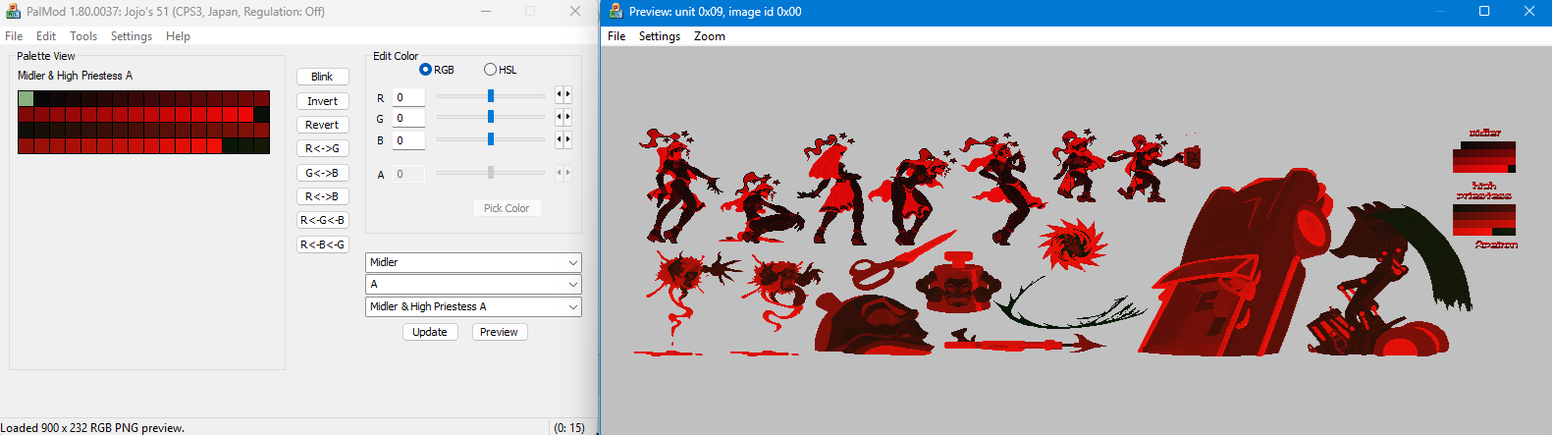Open the Settings menu in PalMod
1552x435 pixels.
[132, 36]
